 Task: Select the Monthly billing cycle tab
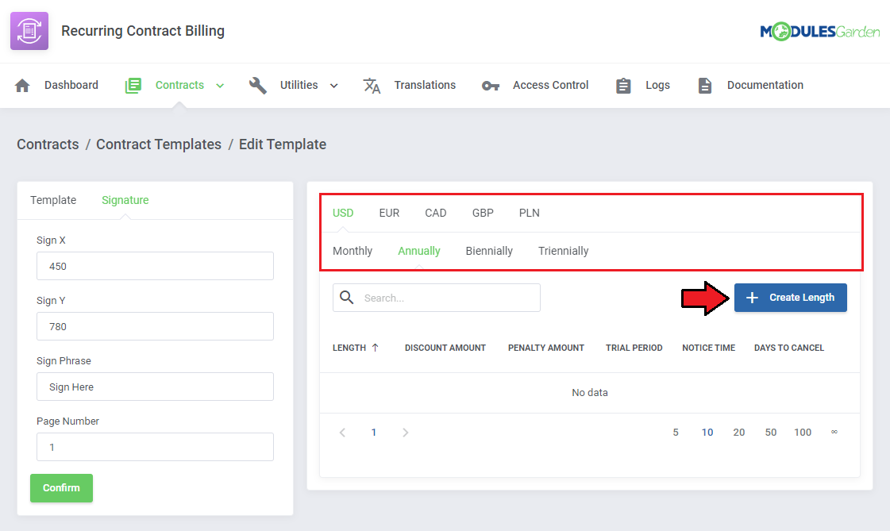[353, 251]
